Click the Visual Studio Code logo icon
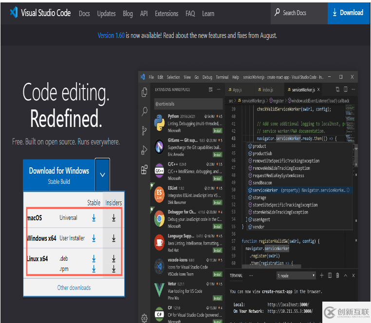 coord(14,12)
